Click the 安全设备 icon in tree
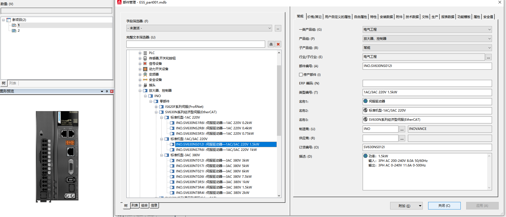 [145, 80]
